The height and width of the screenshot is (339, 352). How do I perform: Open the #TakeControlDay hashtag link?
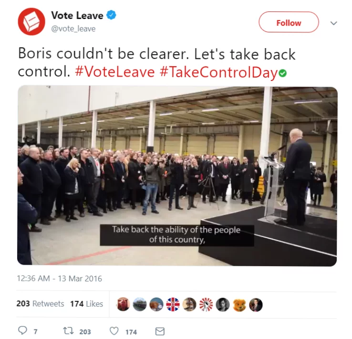click(219, 72)
